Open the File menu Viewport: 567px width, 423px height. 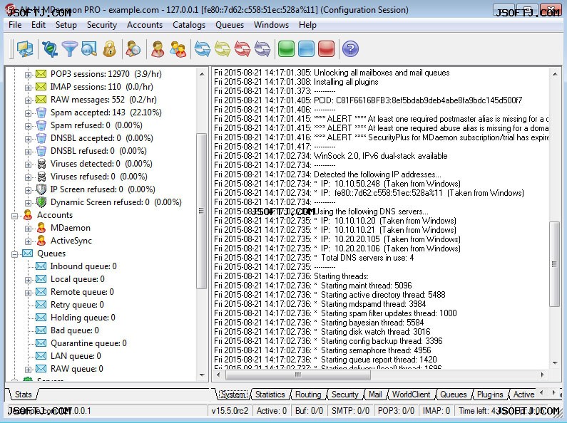tap(15, 25)
